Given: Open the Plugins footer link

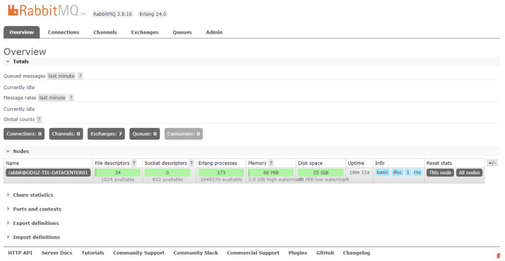Looking at the screenshot, I should 298,253.
